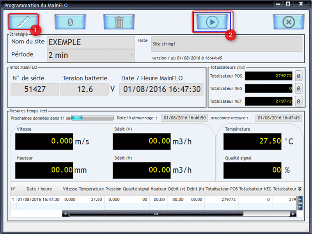
Task: Click the Débit (h) column header
Action: (x=195, y=189)
